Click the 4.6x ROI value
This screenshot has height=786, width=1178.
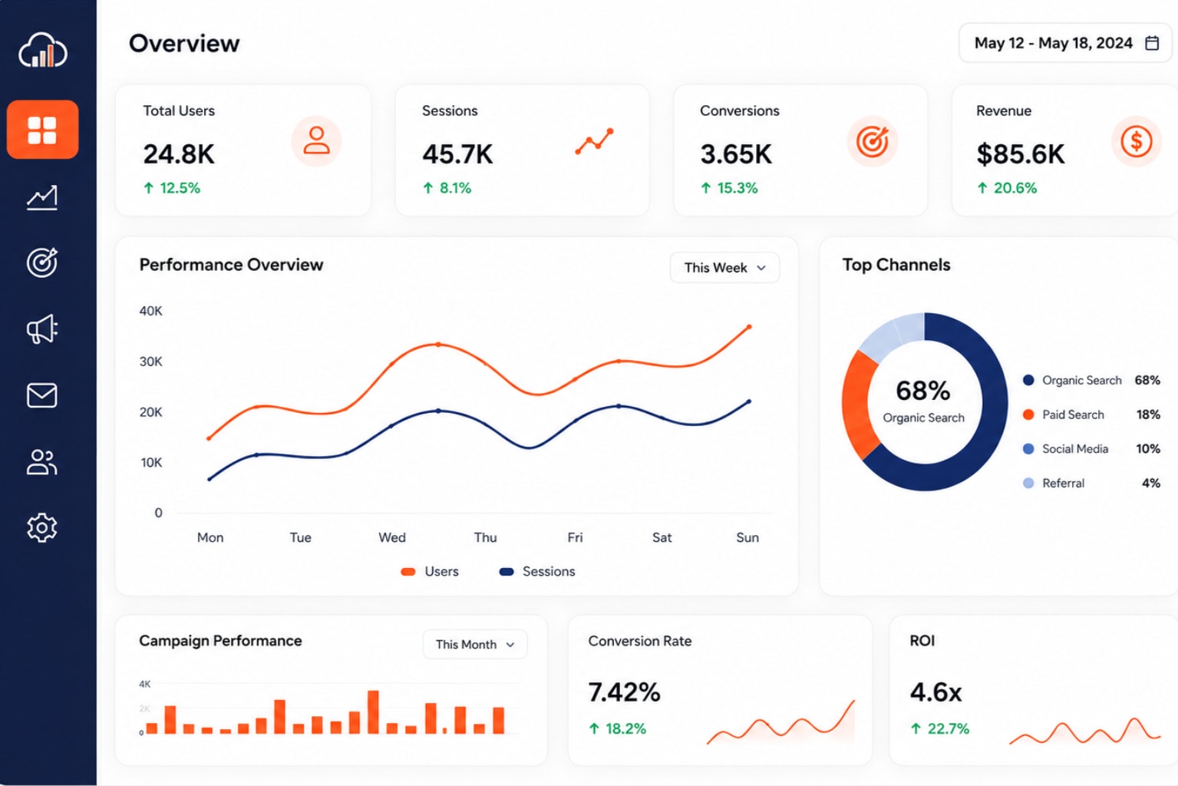935,692
